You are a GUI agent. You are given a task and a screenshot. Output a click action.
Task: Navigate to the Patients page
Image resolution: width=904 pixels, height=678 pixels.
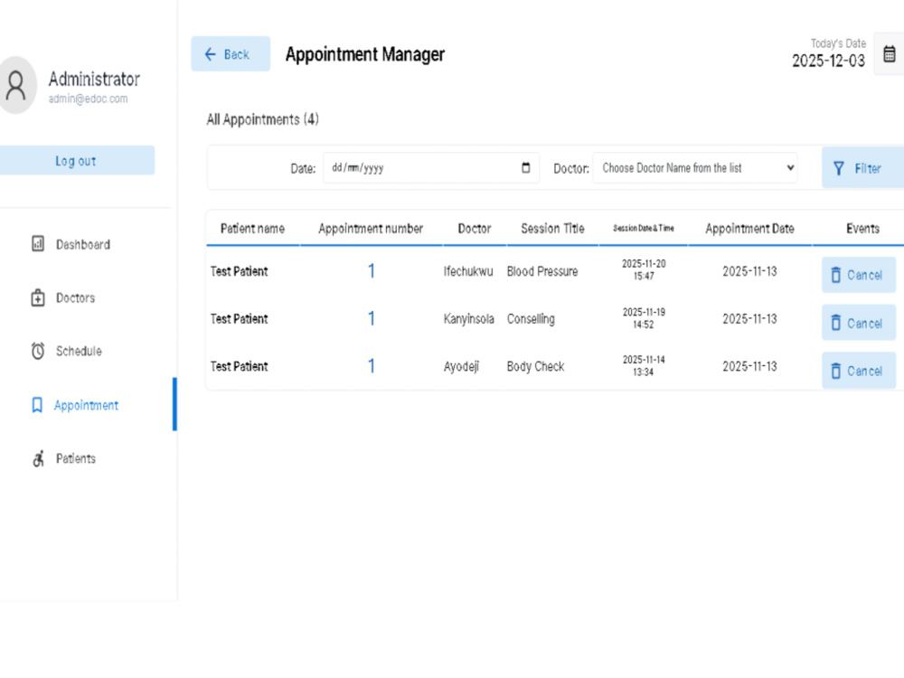click(76, 459)
